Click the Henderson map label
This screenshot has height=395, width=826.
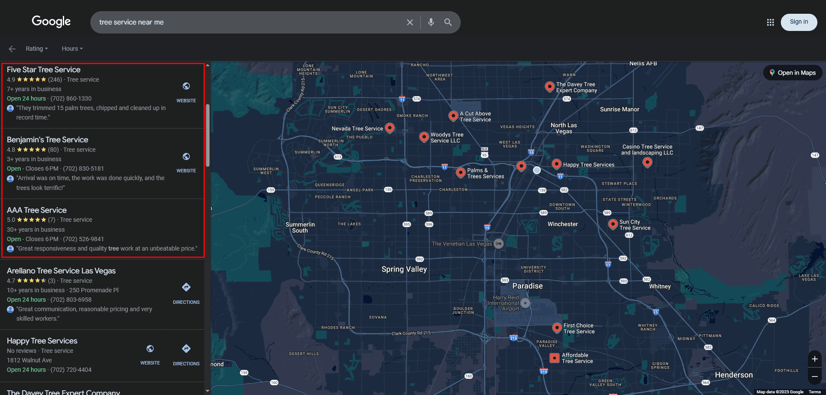tap(734, 375)
